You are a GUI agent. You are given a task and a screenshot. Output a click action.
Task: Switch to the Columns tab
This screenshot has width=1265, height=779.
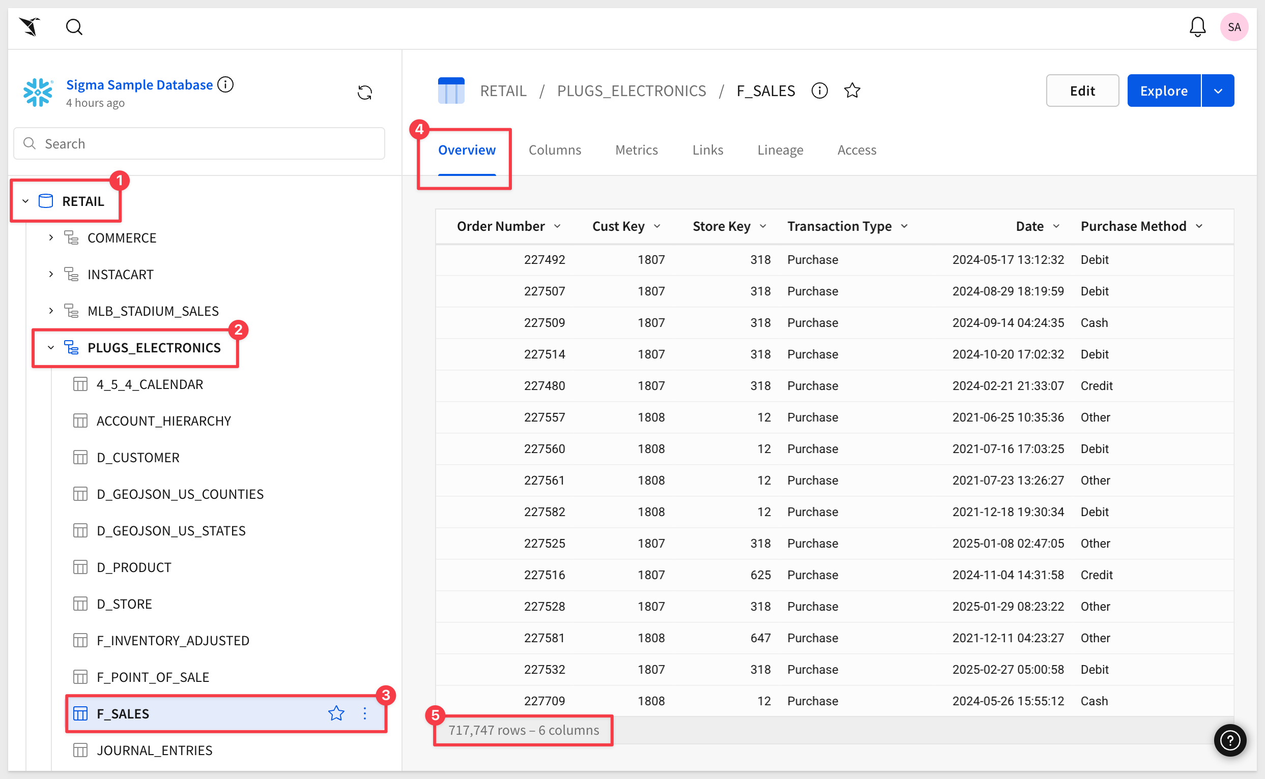coord(555,150)
